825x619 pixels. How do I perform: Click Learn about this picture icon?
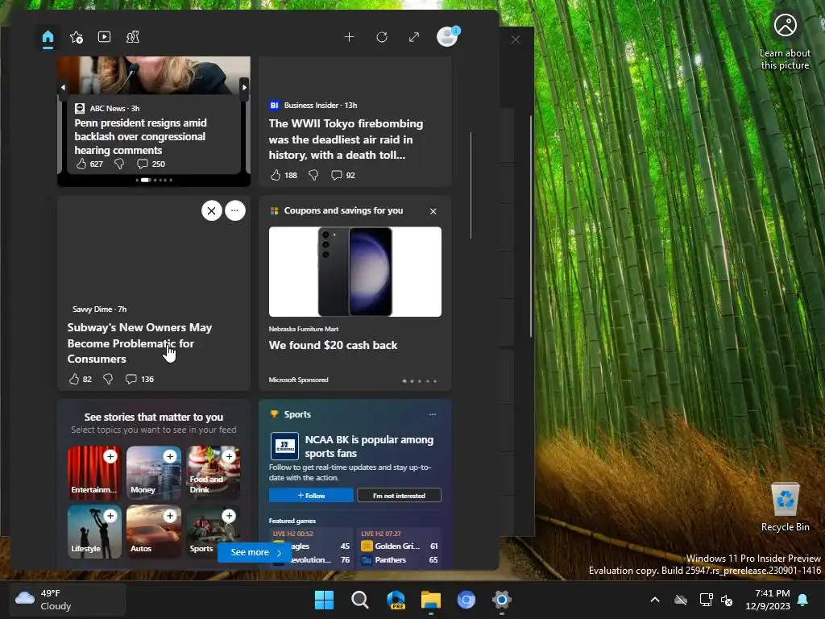(x=785, y=41)
